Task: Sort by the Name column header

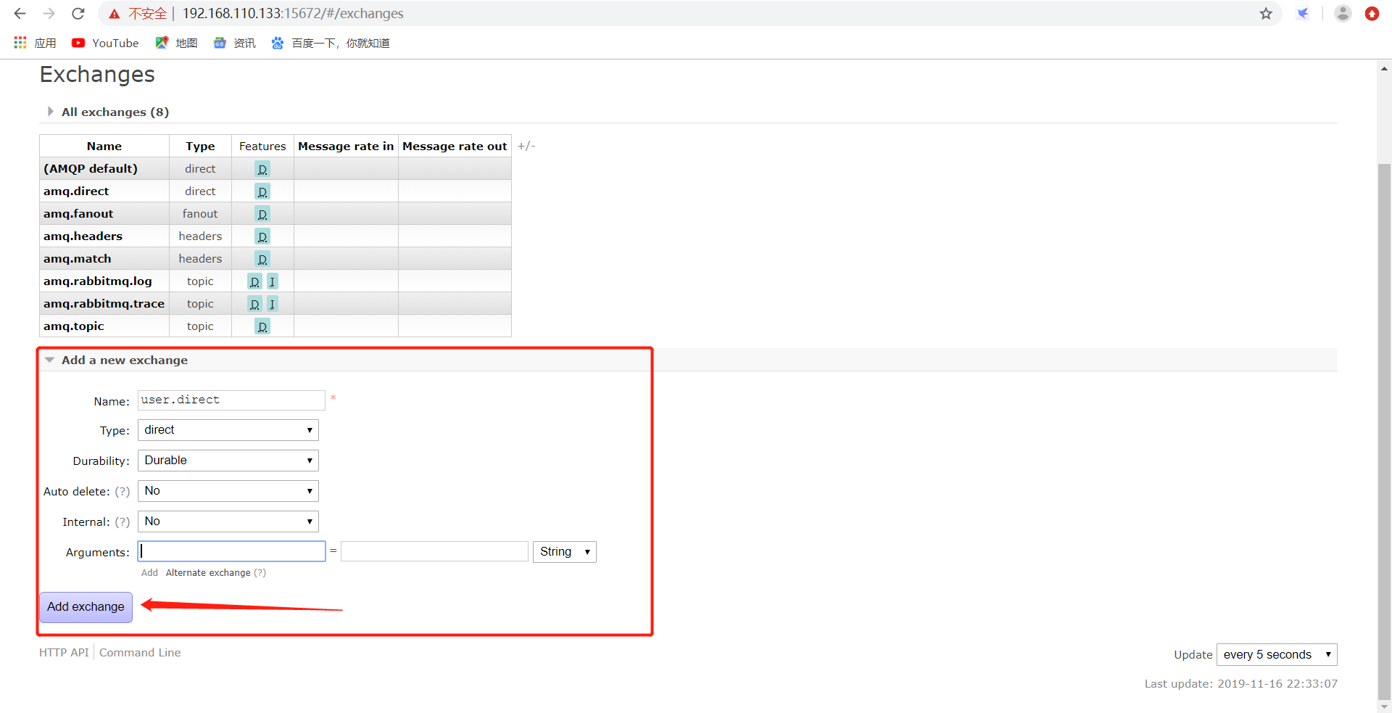Action: [104, 146]
